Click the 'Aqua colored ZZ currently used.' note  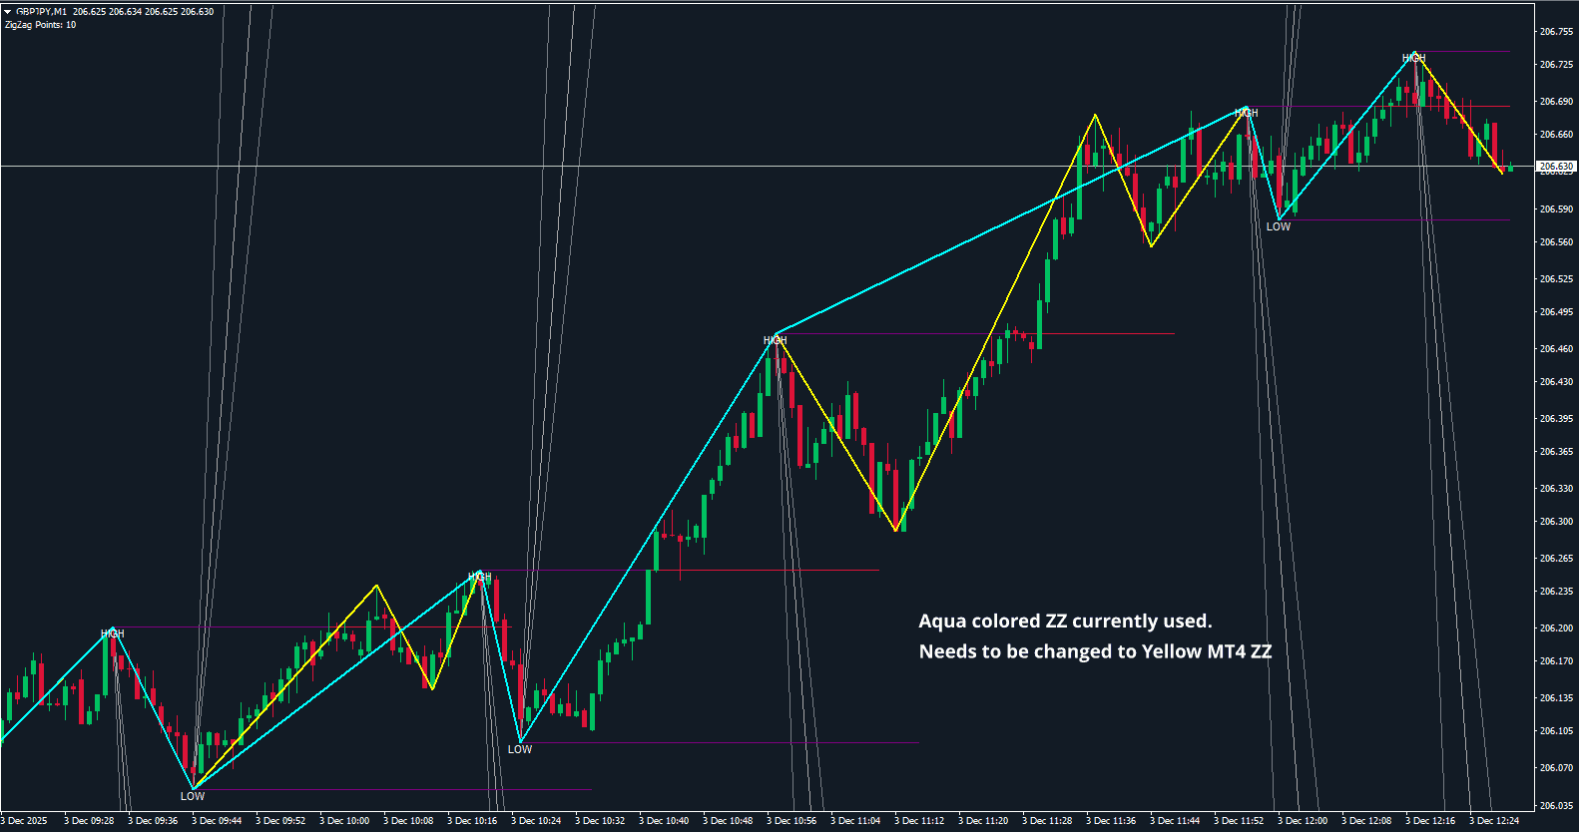pos(1065,622)
